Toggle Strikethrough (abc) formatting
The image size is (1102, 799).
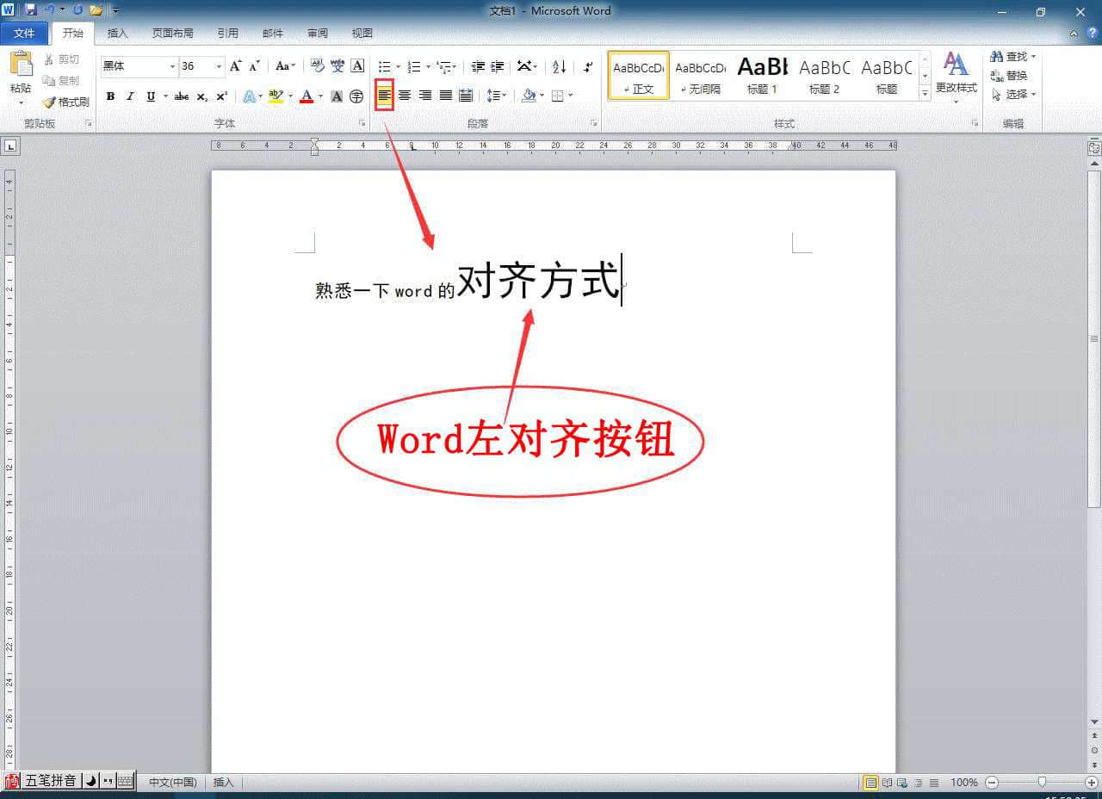pos(182,96)
